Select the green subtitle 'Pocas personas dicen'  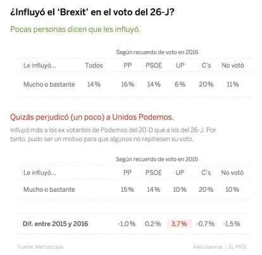[75, 29]
